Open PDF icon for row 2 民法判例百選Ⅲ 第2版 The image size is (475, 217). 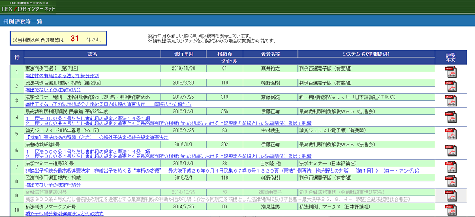coord(451,87)
